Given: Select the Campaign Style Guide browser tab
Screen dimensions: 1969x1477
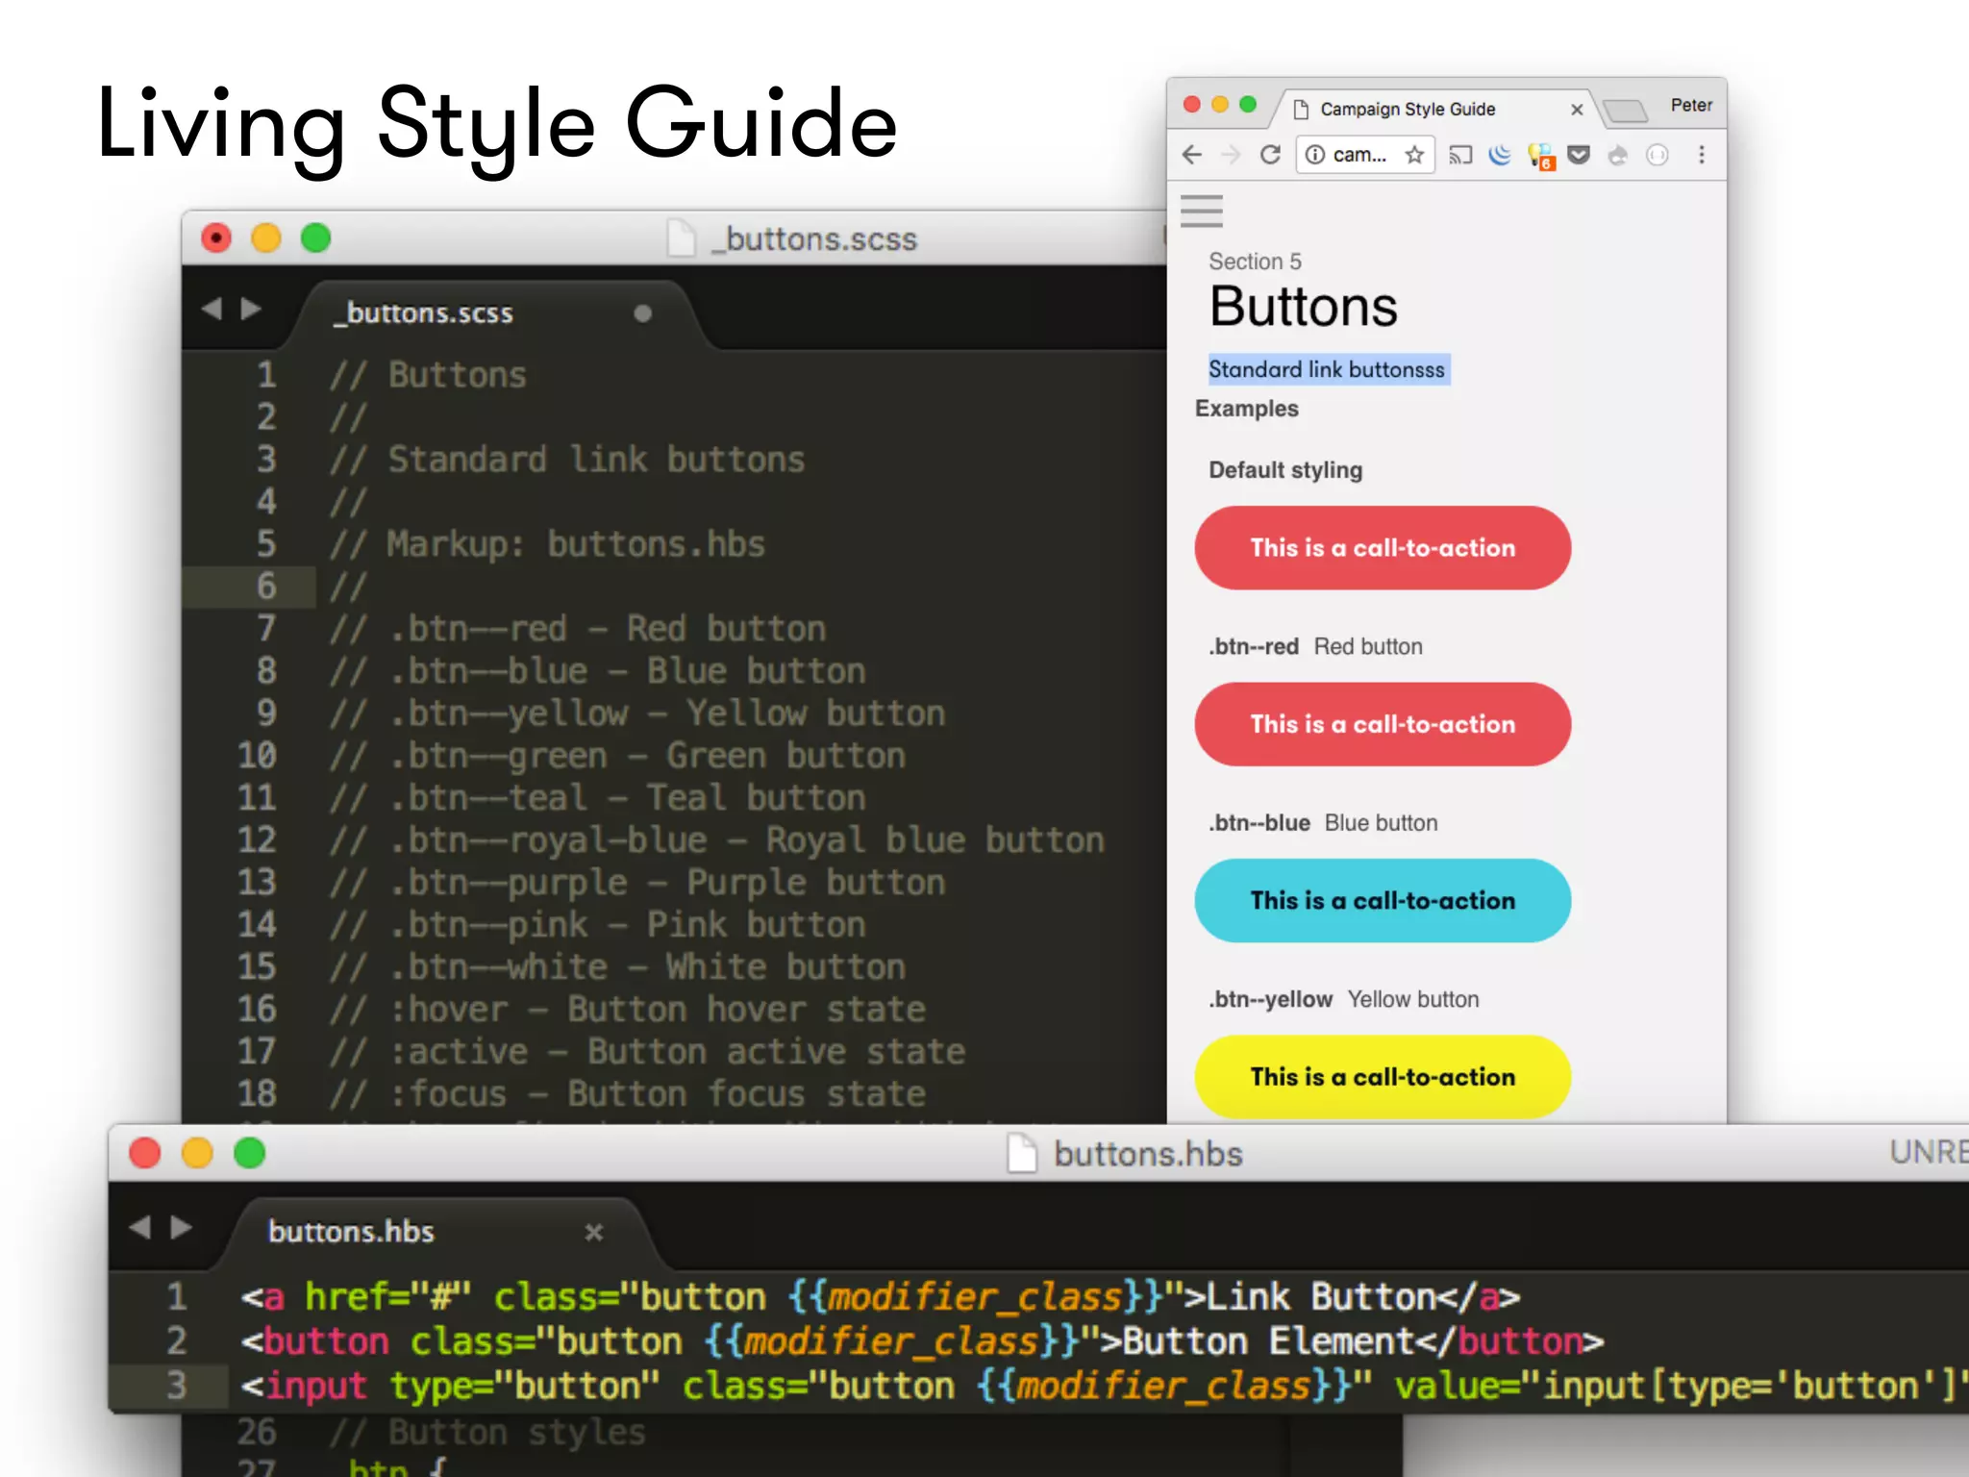Looking at the screenshot, I should coord(1433,109).
